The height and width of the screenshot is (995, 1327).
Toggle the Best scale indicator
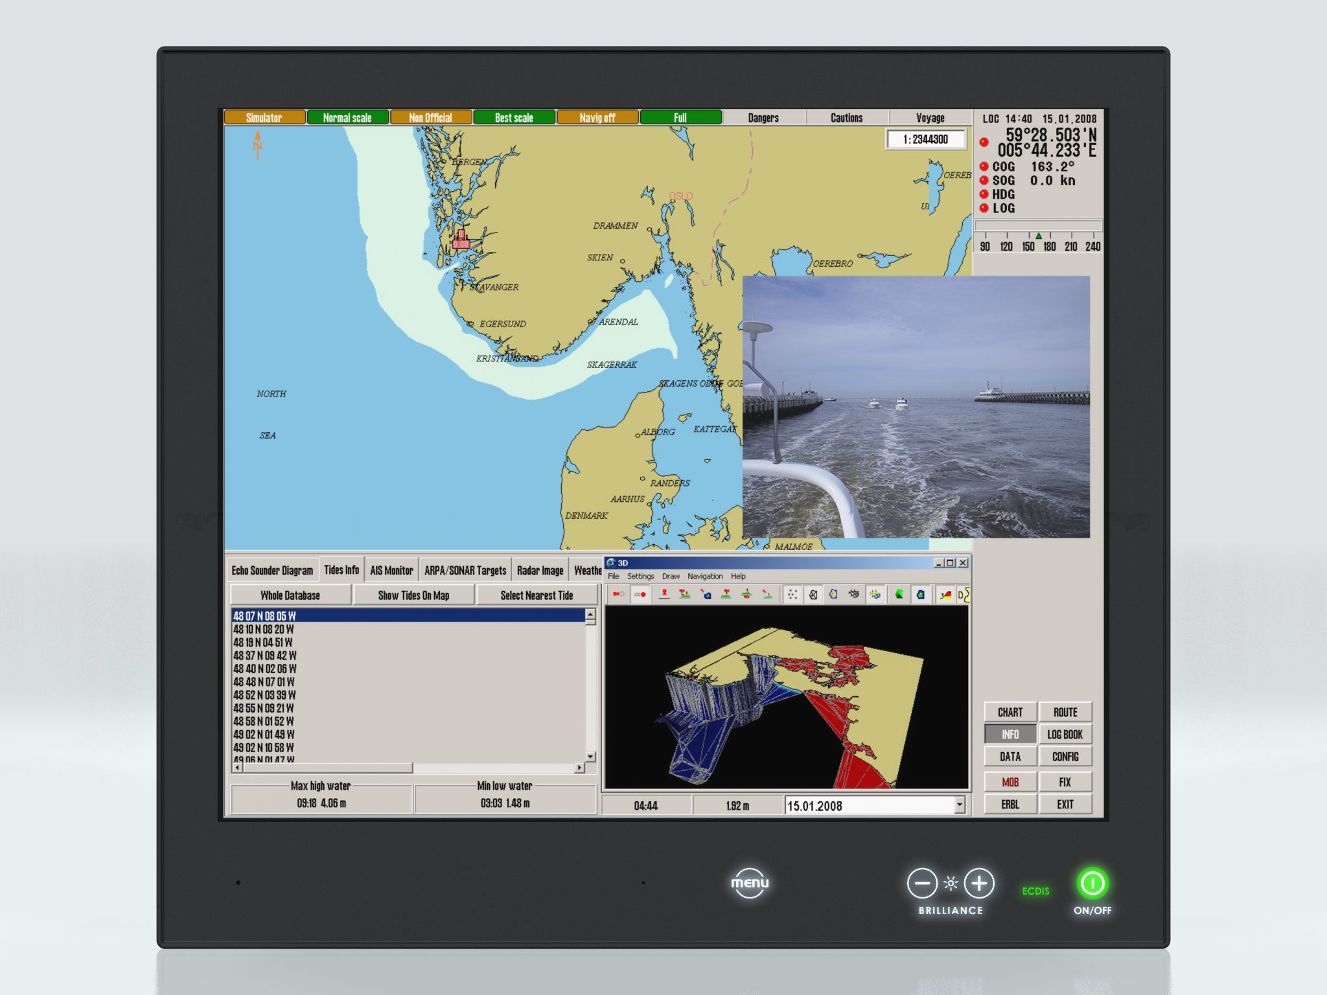(x=514, y=117)
